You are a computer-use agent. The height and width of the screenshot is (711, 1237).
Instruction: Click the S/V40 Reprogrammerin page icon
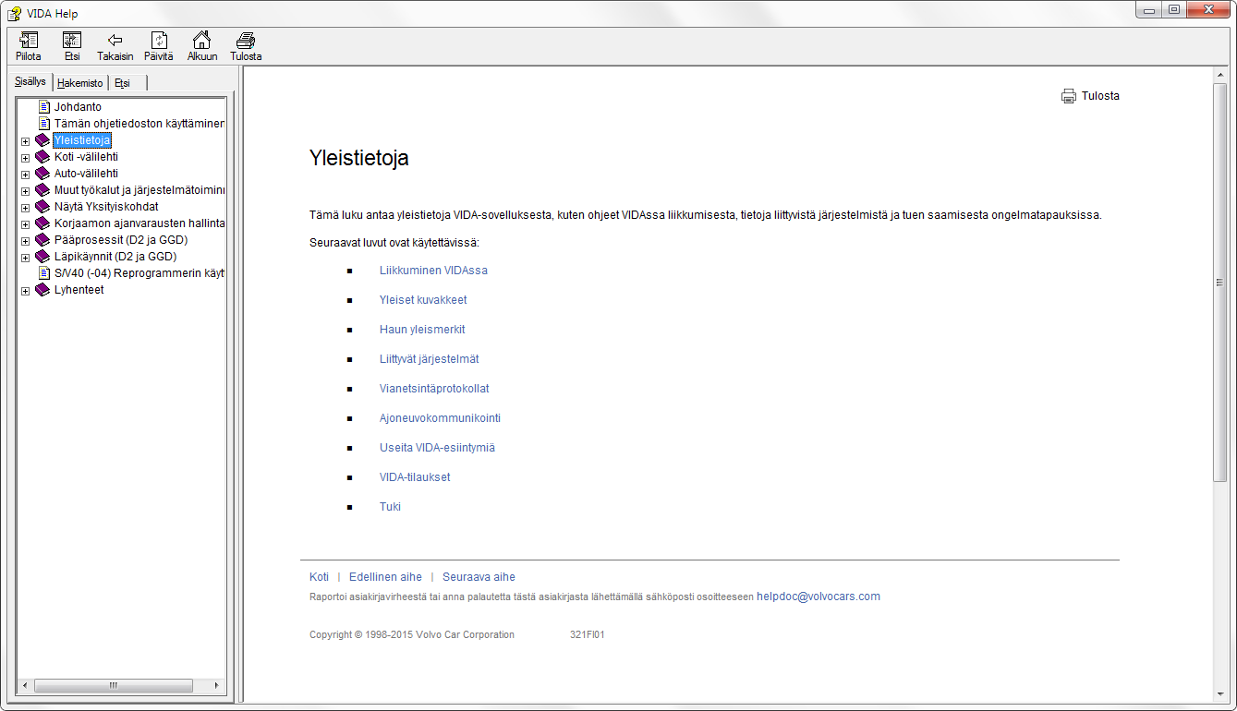click(44, 273)
